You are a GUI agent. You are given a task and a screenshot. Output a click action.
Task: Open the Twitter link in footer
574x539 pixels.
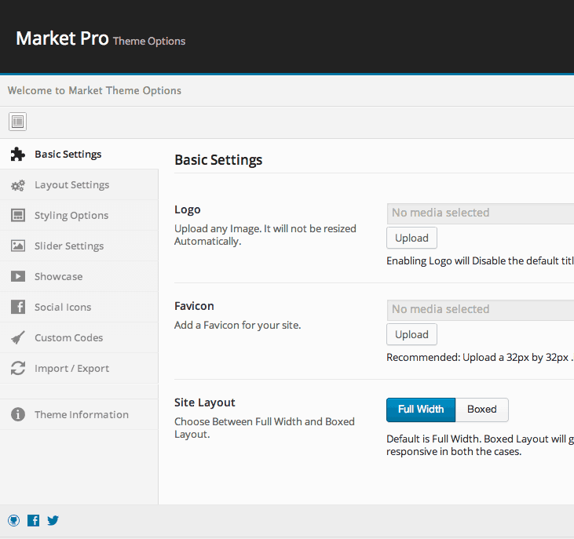coord(53,520)
